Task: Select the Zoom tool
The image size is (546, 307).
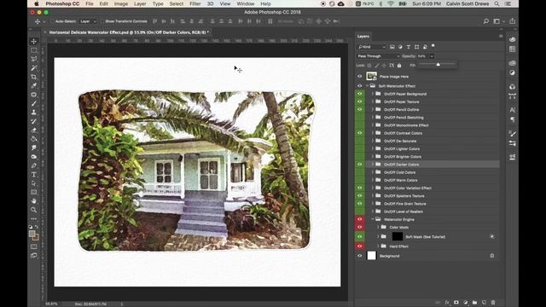Action: [x=34, y=210]
